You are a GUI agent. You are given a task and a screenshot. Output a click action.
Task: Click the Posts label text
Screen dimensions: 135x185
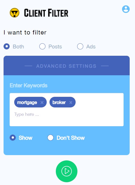click(x=55, y=46)
